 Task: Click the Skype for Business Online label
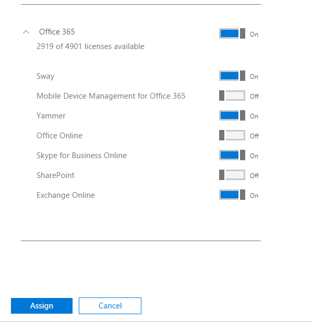tap(81, 156)
